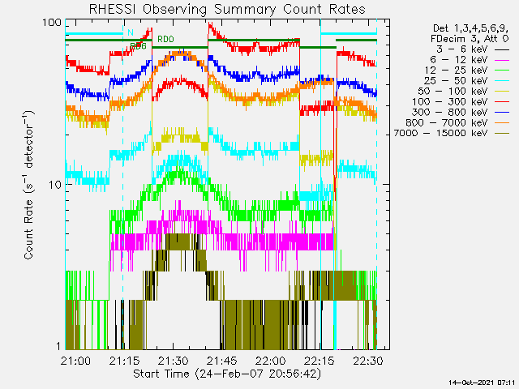Click the 22:30 time axis tick label
Viewport: 519px width, 389px height.
point(367,361)
